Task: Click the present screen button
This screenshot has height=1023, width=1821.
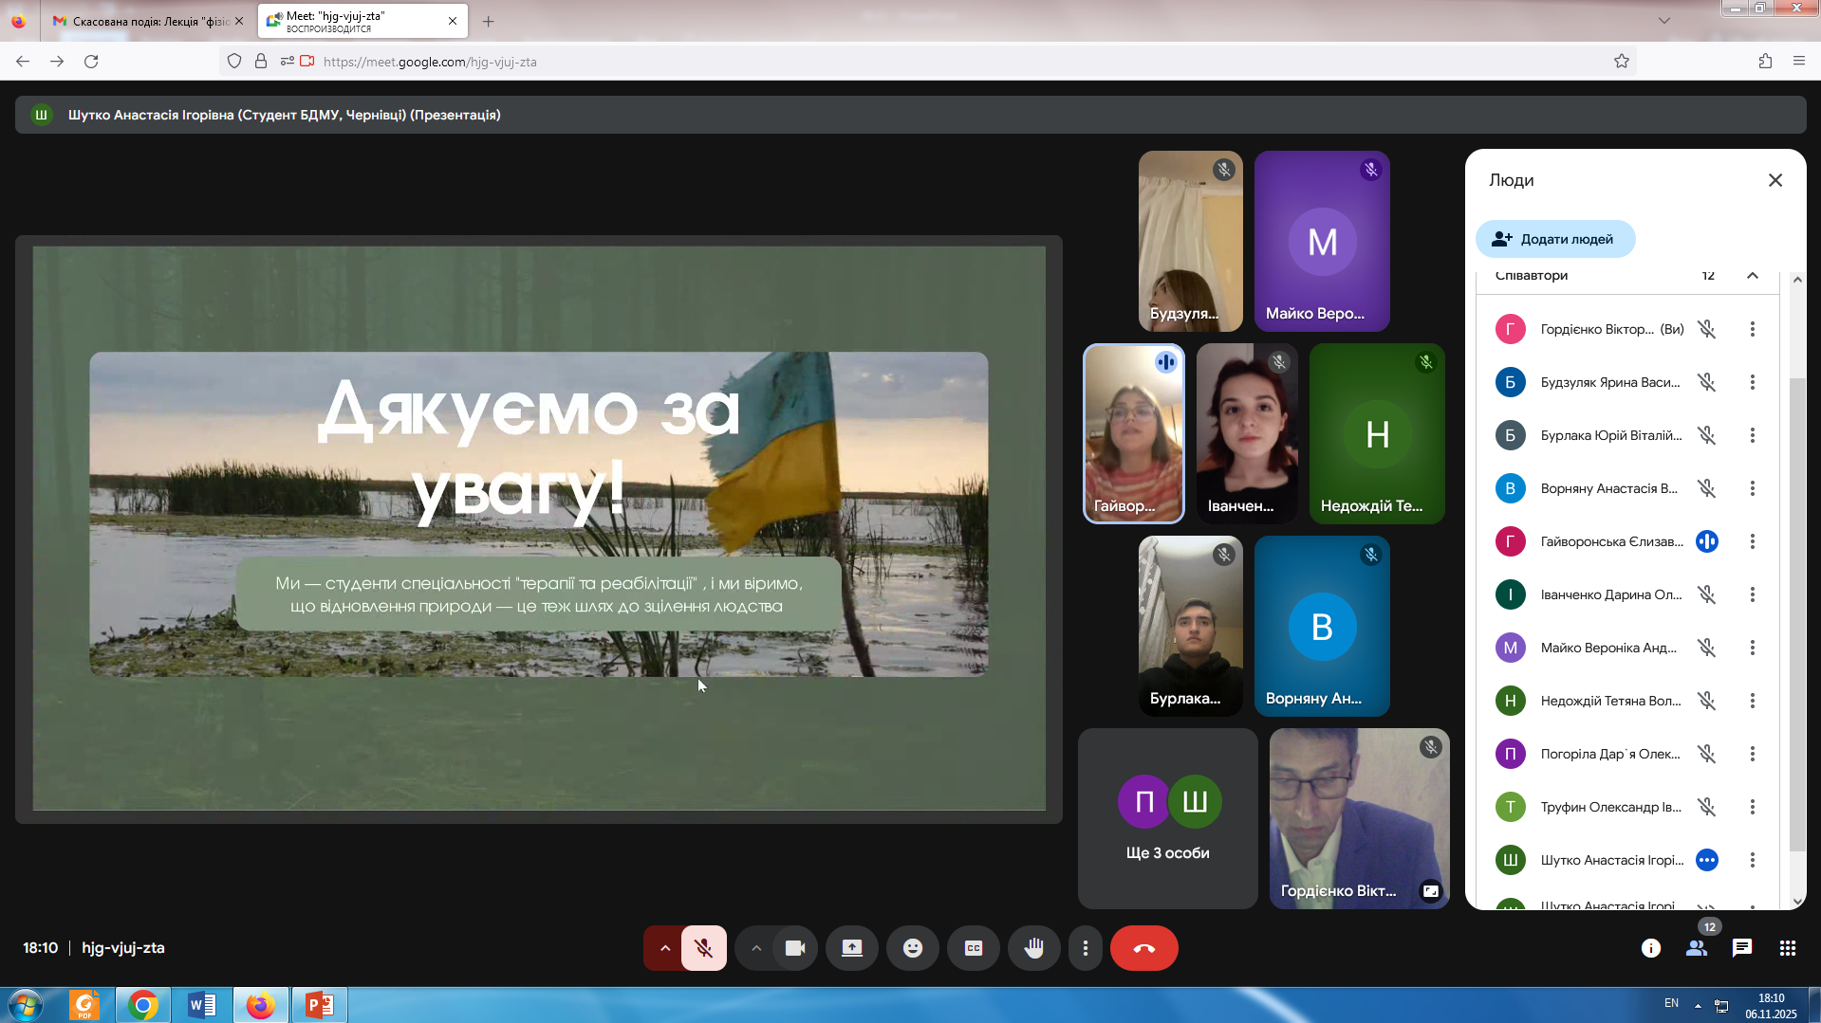Action: pos(851,948)
